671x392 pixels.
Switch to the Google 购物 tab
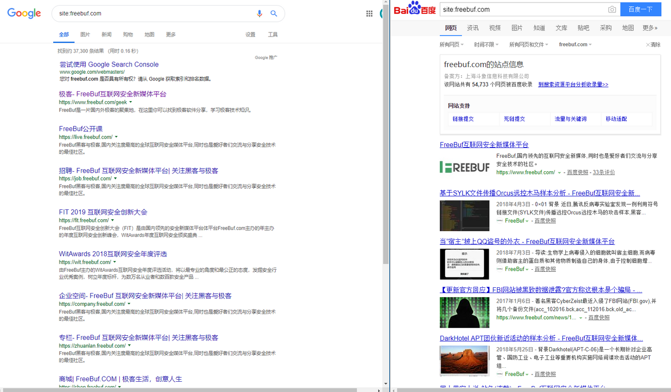tap(128, 35)
